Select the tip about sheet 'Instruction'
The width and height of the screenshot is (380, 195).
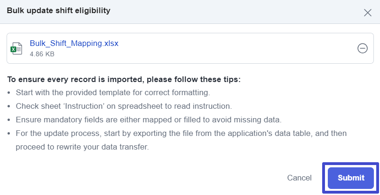tap(124, 106)
